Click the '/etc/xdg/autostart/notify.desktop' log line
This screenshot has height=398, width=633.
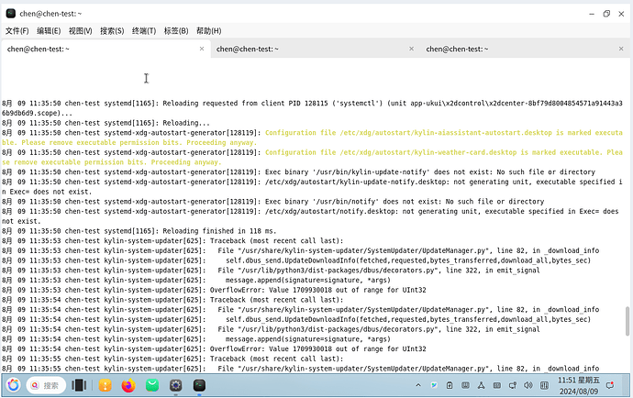tap(312, 216)
